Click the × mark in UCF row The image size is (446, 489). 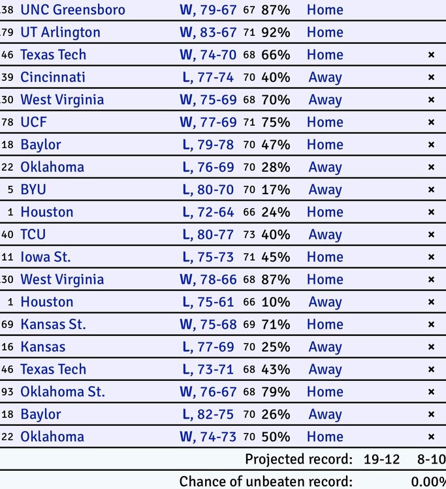click(x=431, y=123)
